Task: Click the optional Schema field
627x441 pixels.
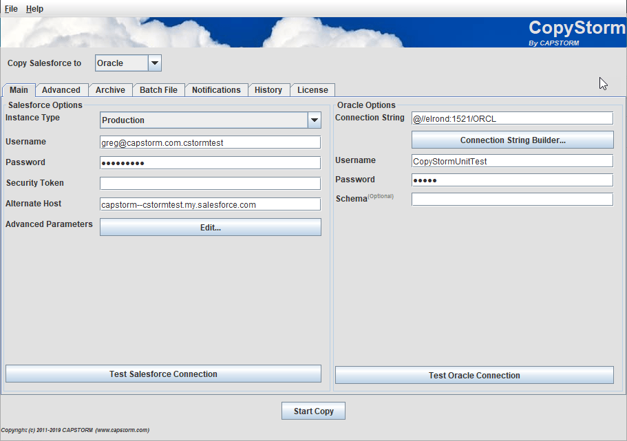Action: click(x=511, y=199)
